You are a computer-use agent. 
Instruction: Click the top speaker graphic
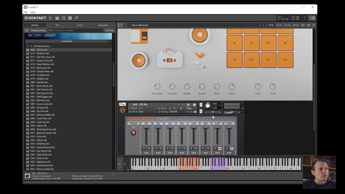click(x=199, y=36)
